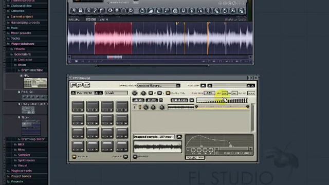329x185 pixels.
Task: Open Edison's Tools wrench icon
Action: [x=96, y=10]
